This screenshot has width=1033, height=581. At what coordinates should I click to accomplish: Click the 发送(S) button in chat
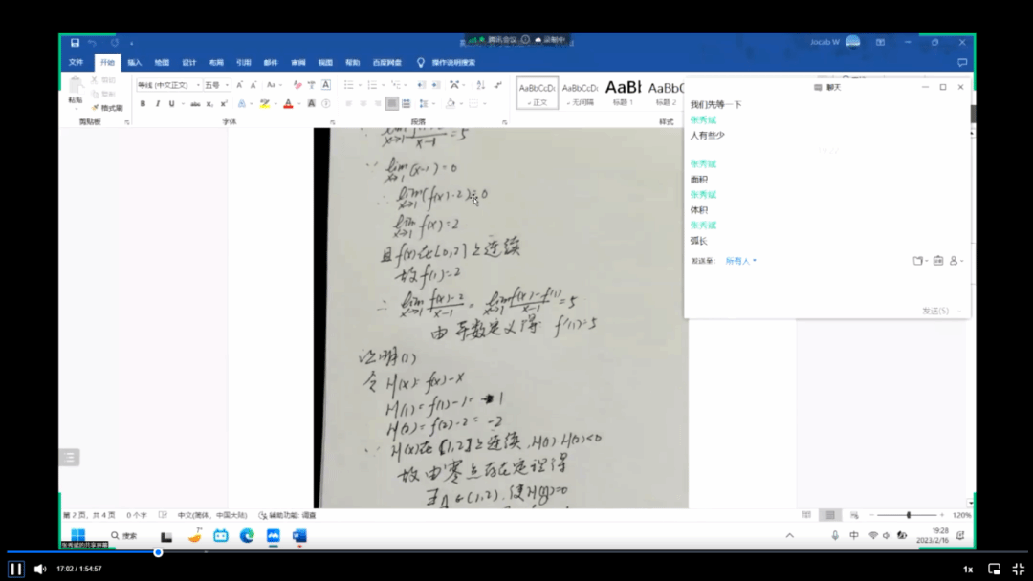tap(933, 311)
